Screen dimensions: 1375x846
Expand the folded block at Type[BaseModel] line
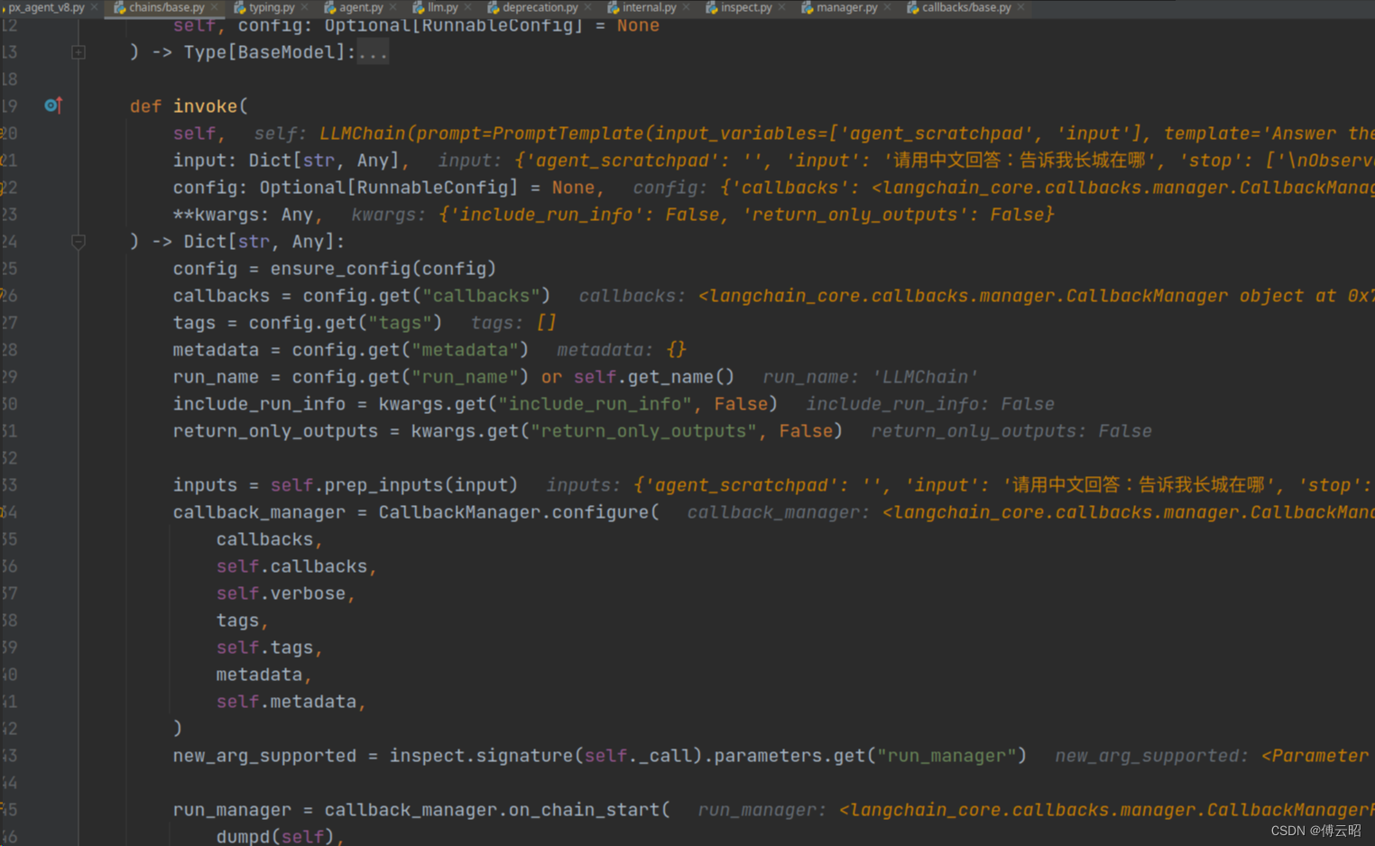pyautogui.click(x=78, y=52)
